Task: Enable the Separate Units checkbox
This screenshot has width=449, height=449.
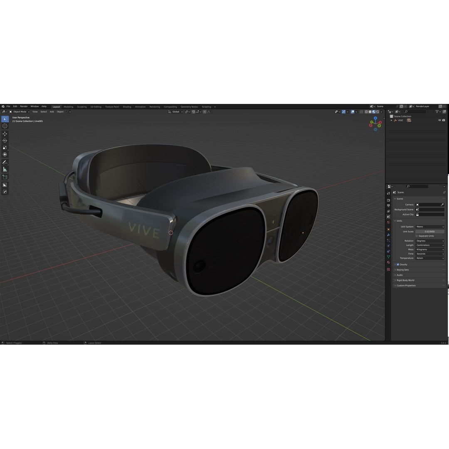Action: point(417,236)
